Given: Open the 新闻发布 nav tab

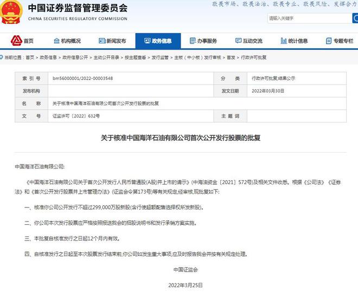Looking at the screenshot, I should (x=113, y=41).
